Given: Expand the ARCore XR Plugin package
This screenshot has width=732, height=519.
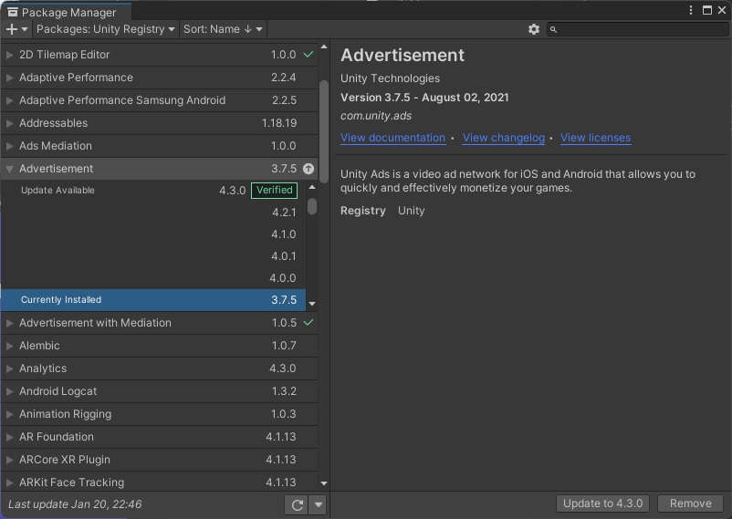Looking at the screenshot, I should tap(9, 461).
